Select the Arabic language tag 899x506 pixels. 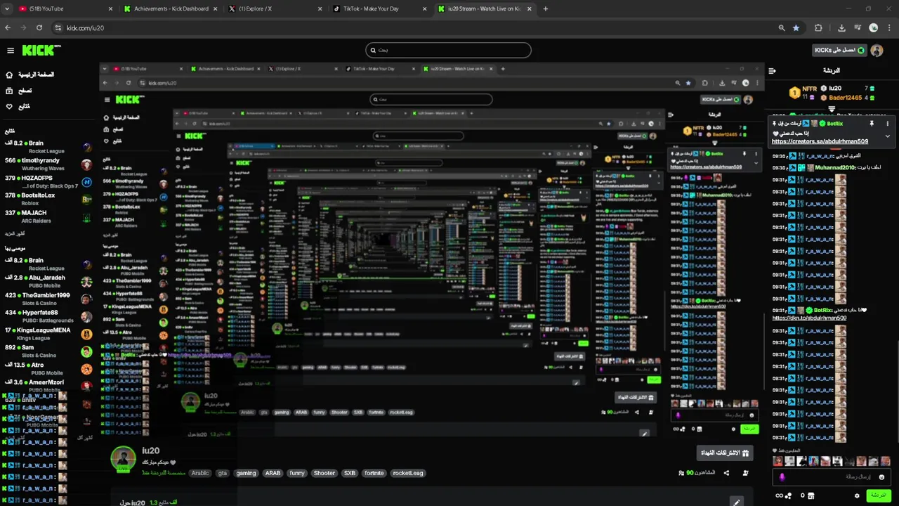(x=200, y=473)
